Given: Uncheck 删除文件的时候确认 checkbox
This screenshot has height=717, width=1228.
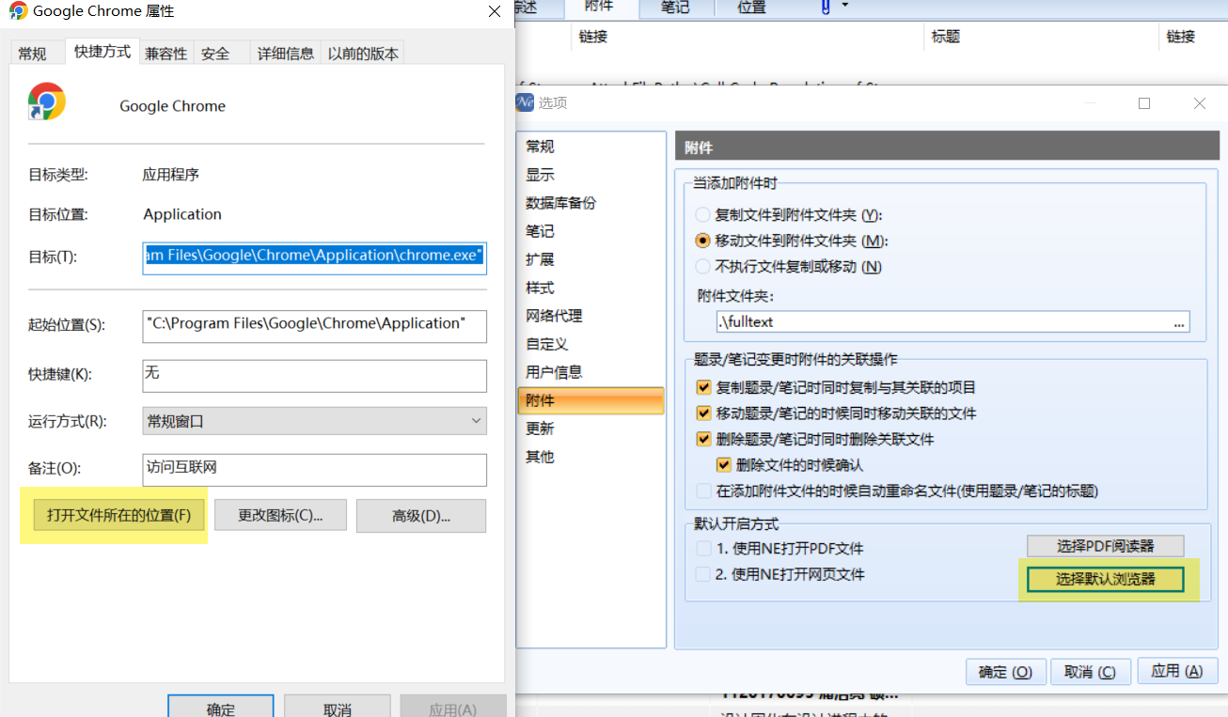Looking at the screenshot, I should click(723, 464).
